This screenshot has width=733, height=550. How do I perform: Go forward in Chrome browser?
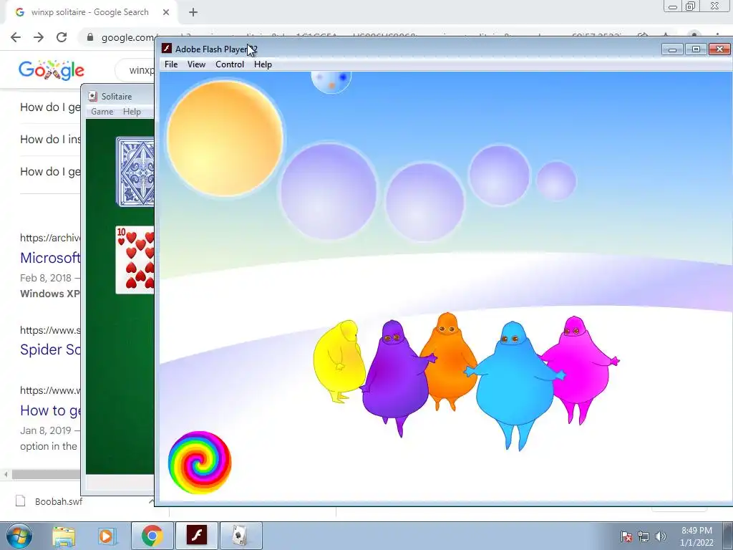click(39, 37)
